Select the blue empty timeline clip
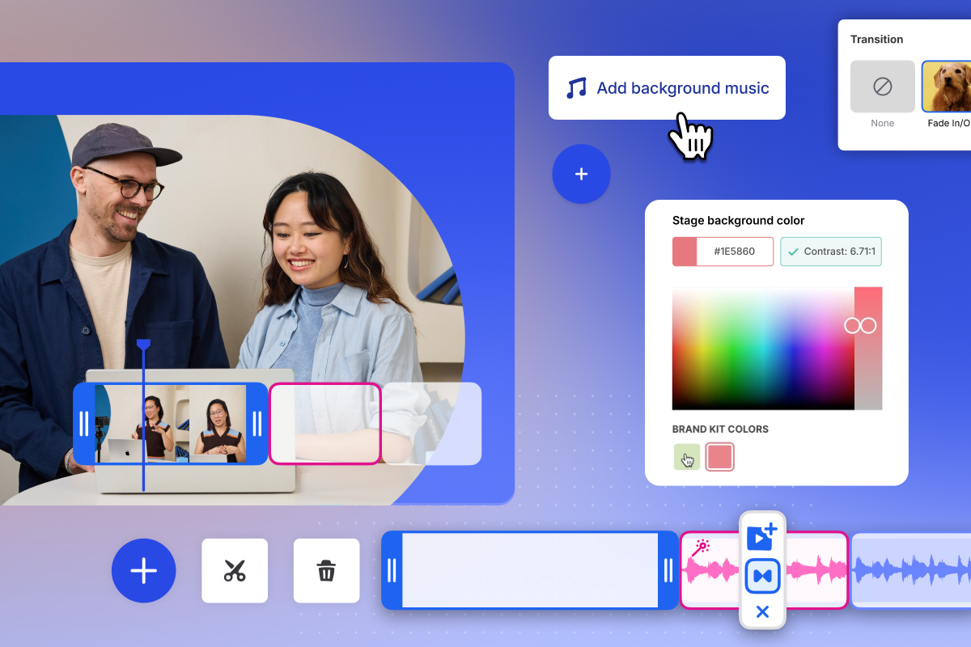 530,570
